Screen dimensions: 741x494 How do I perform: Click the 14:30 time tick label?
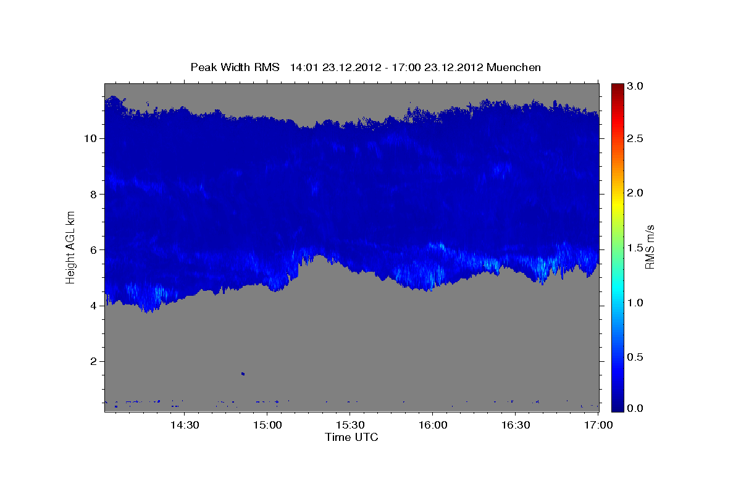pos(185,425)
